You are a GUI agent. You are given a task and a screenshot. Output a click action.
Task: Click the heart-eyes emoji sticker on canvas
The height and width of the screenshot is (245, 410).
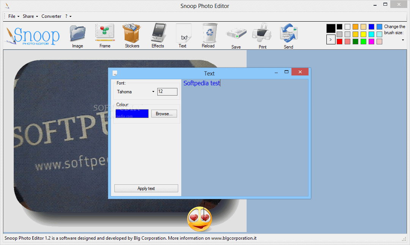(x=199, y=220)
